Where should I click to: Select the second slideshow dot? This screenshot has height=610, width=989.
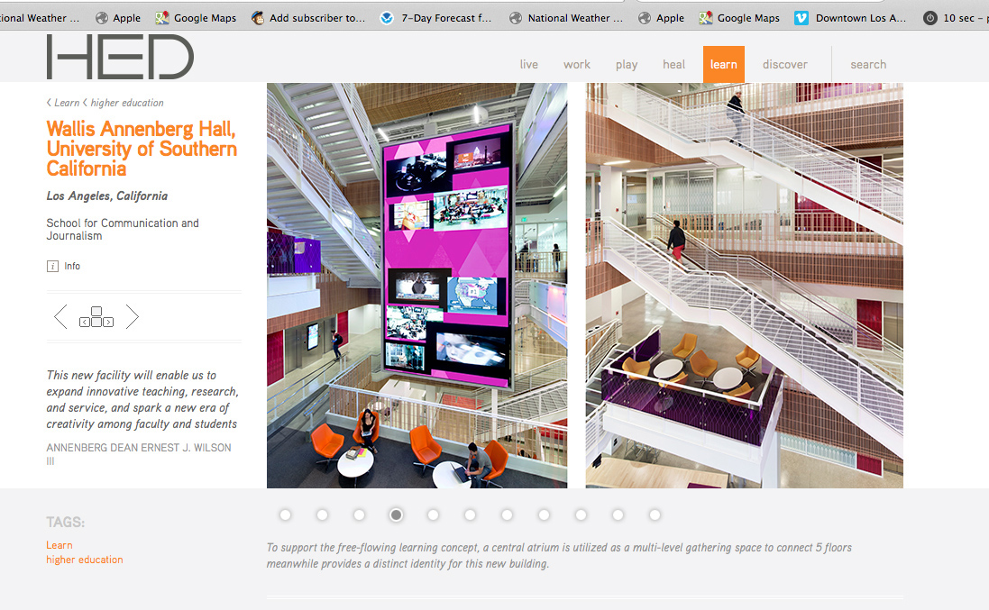[323, 514]
